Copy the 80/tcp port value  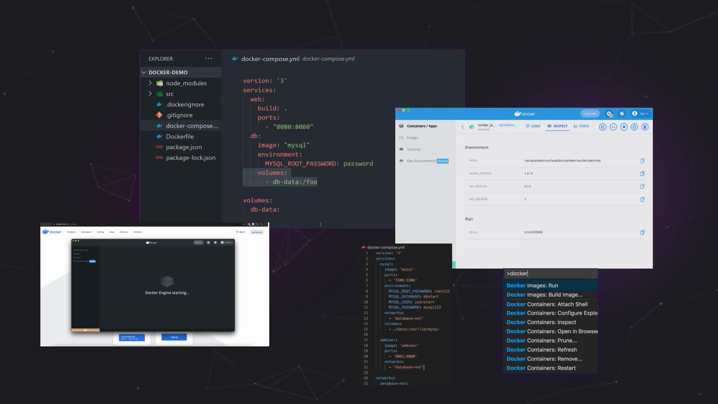pyautogui.click(x=642, y=233)
